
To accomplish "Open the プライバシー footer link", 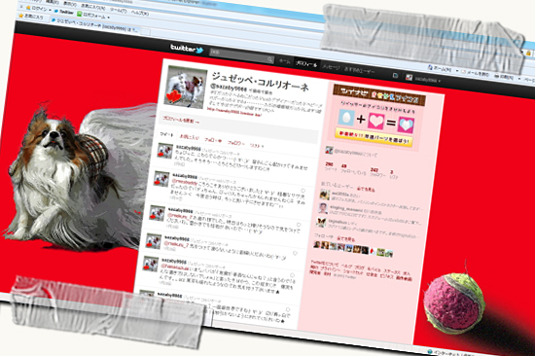I will click(330, 269).
